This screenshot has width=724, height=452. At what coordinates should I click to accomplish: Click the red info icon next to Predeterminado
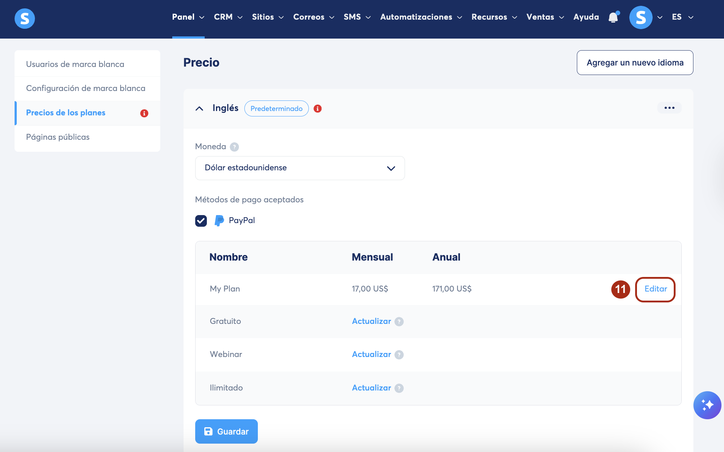(x=318, y=108)
